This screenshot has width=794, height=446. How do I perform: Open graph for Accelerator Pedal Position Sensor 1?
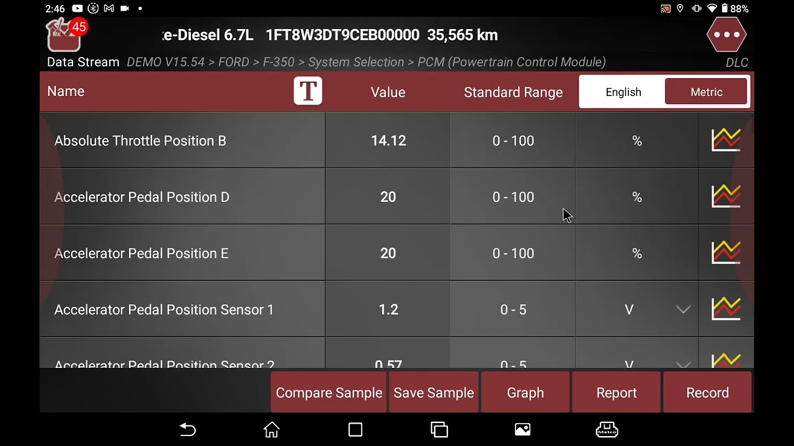(x=726, y=309)
